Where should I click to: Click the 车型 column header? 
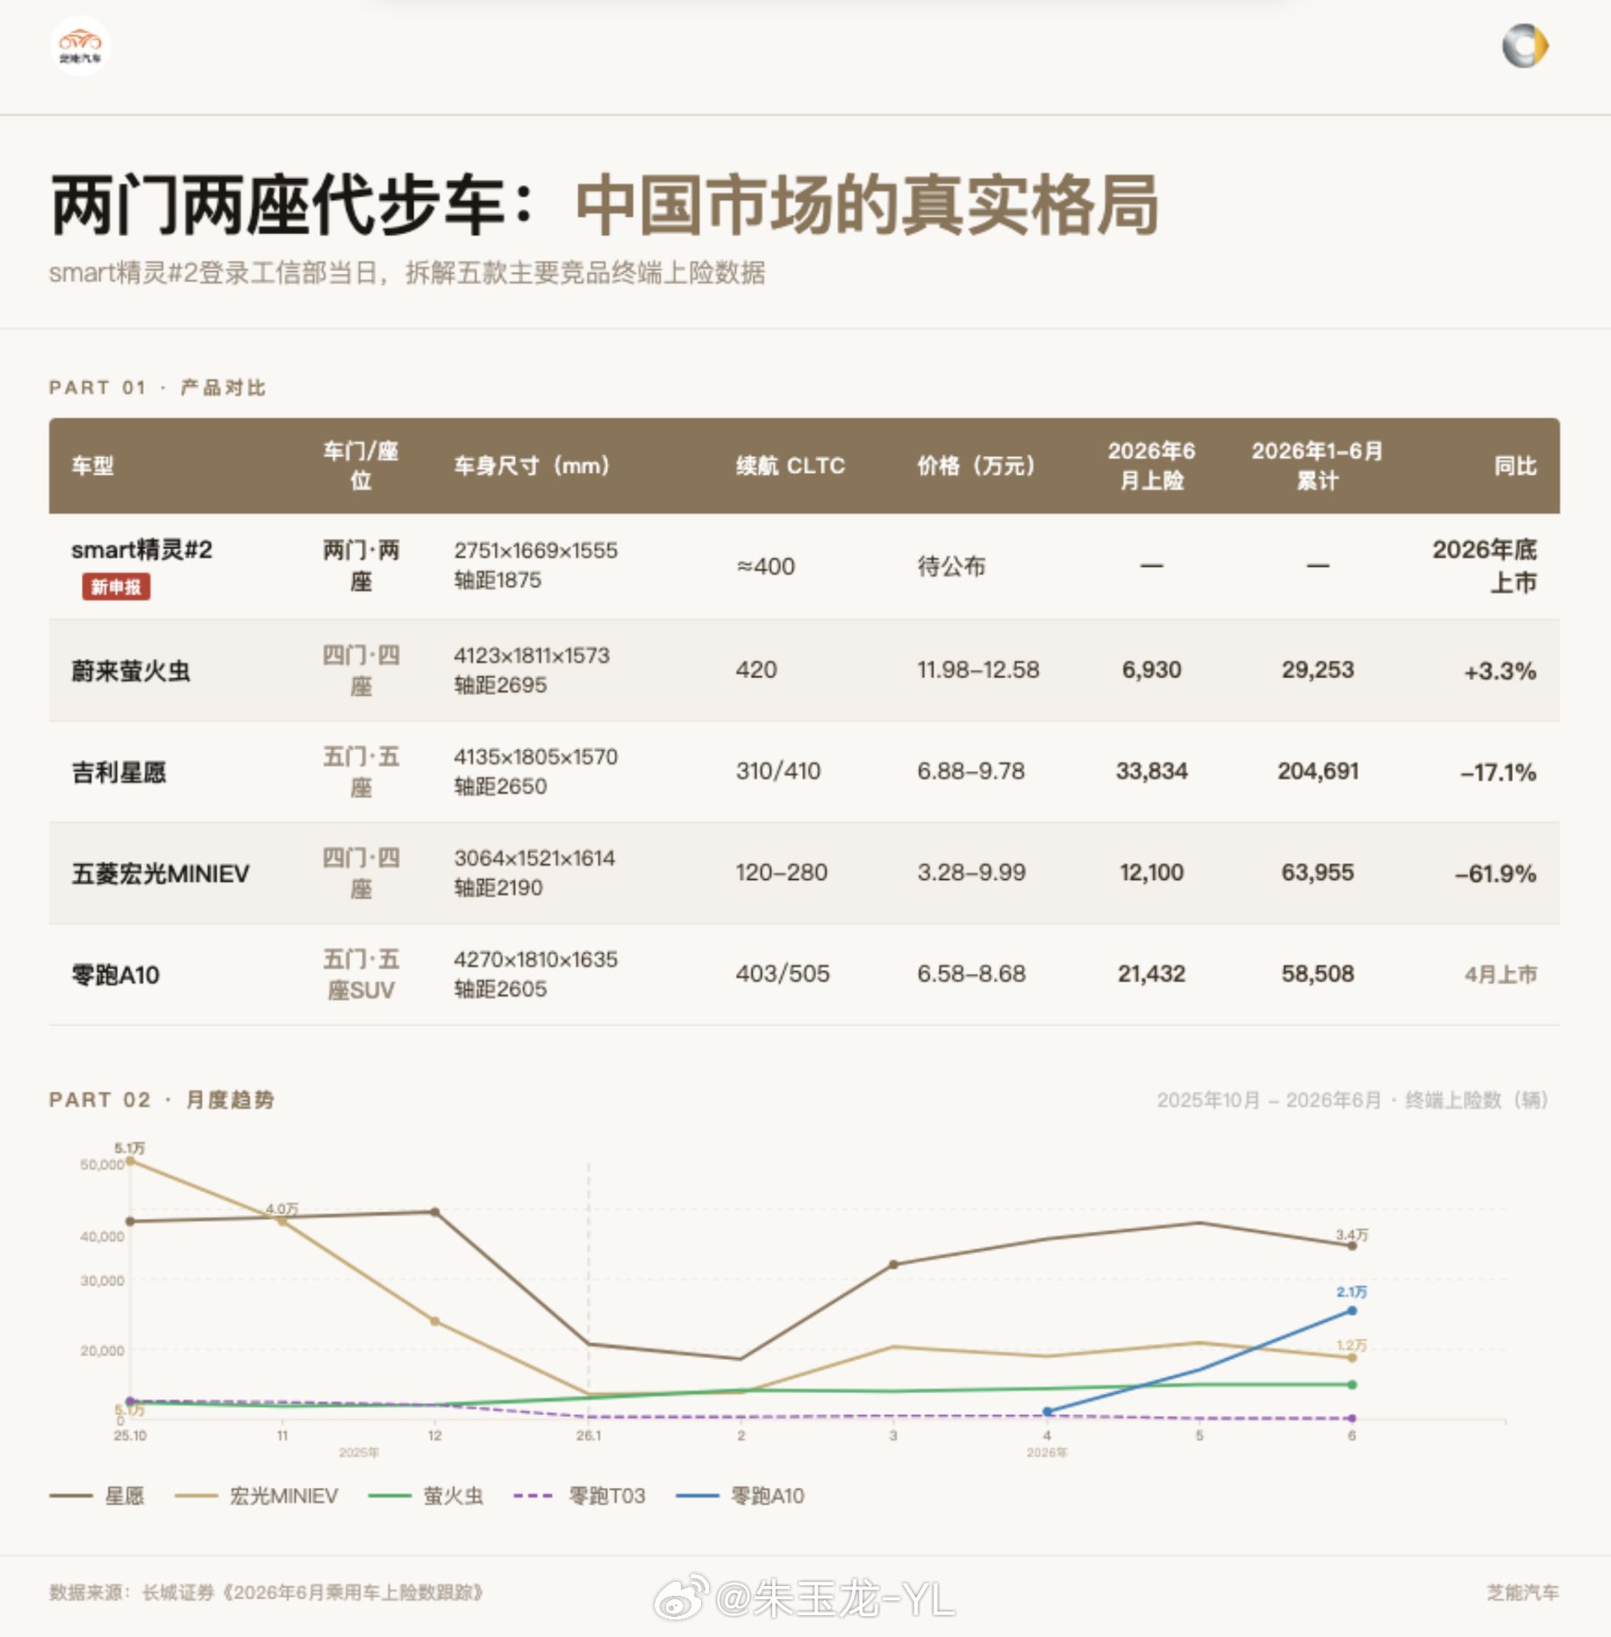click(x=92, y=466)
